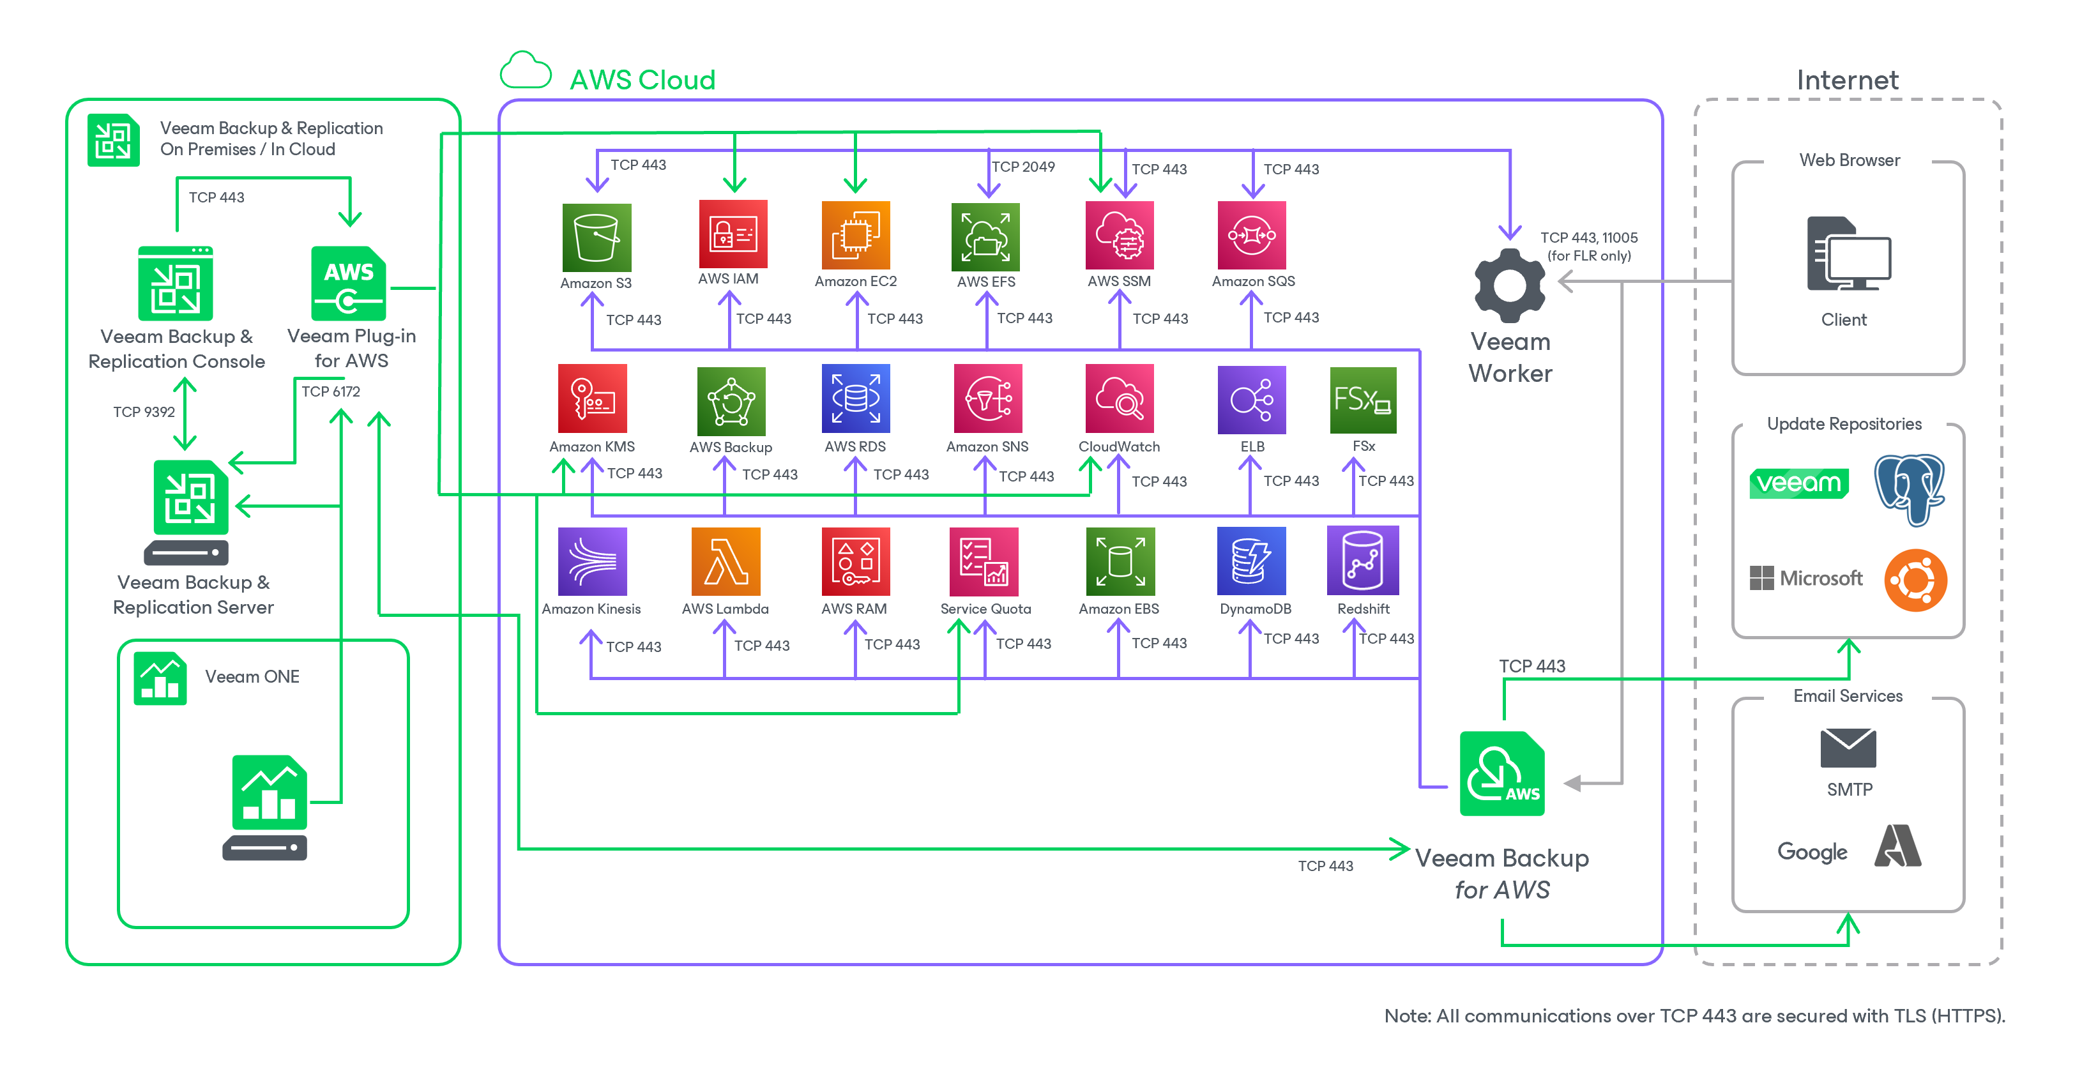Select the AWS RAM icon

coord(856,562)
